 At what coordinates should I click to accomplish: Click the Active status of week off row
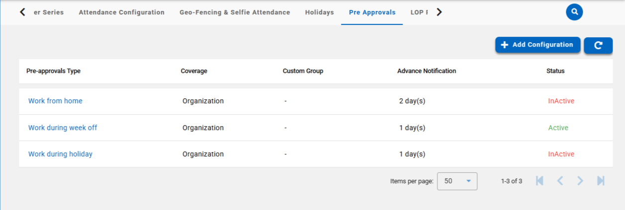[x=558, y=128]
